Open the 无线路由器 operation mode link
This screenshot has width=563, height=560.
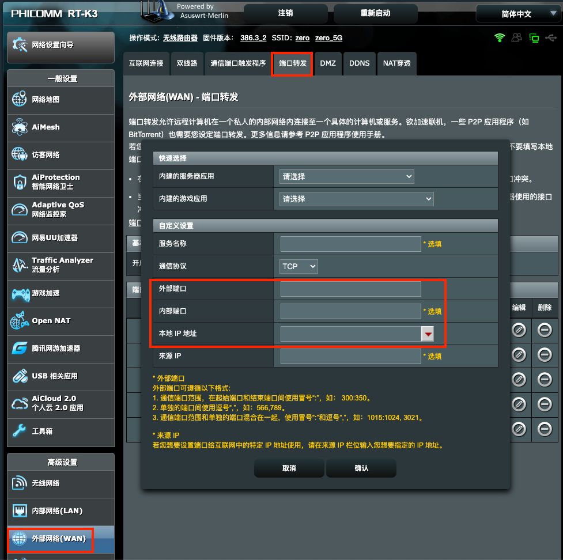(180, 38)
